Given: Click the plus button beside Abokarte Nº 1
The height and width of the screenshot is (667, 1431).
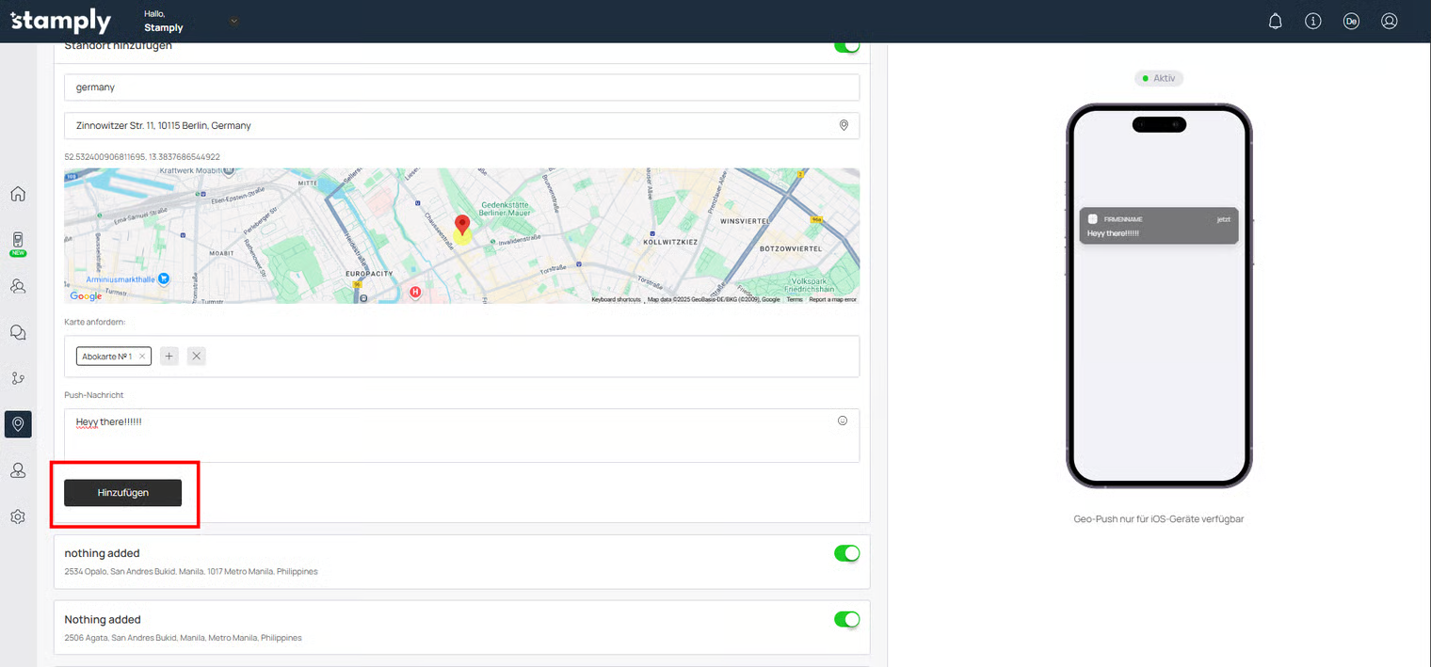Looking at the screenshot, I should coord(169,357).
